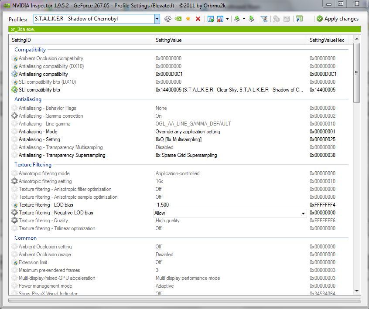Click gear icon of Negative LOD bias row
The height and width of the screenshot is (309, 369).
pos(14,213)
